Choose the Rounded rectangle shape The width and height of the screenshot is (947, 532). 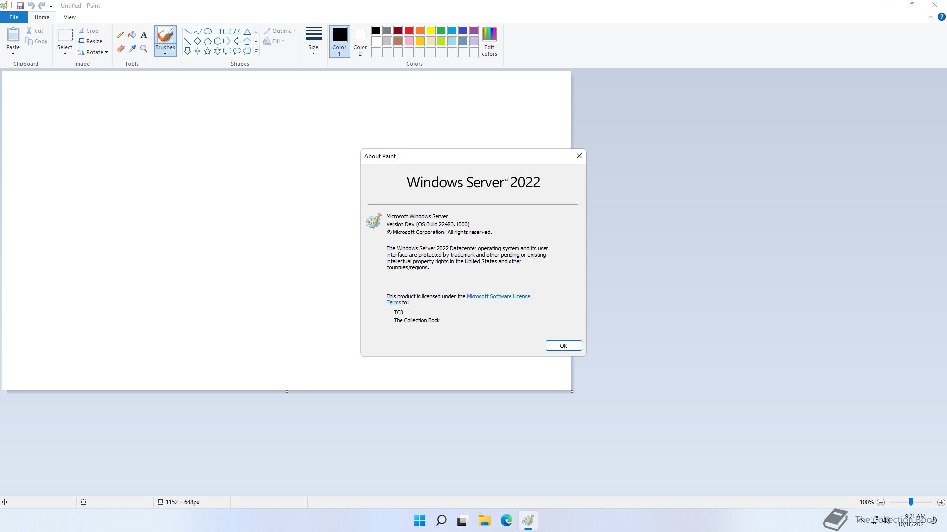coord(227,32)
